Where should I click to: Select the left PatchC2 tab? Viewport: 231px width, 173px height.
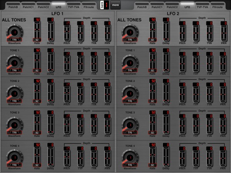[x=43, y=6]
